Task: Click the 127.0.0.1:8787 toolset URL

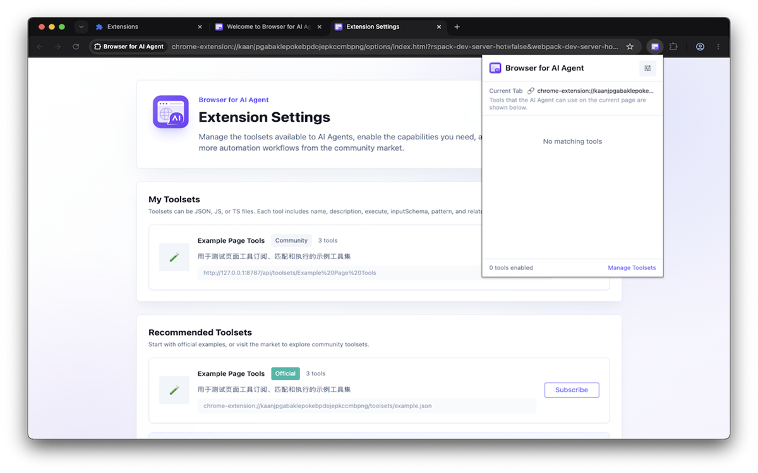Action: point(290,273)
